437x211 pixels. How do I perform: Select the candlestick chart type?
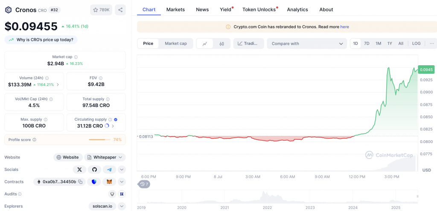(x=222, y=44)
